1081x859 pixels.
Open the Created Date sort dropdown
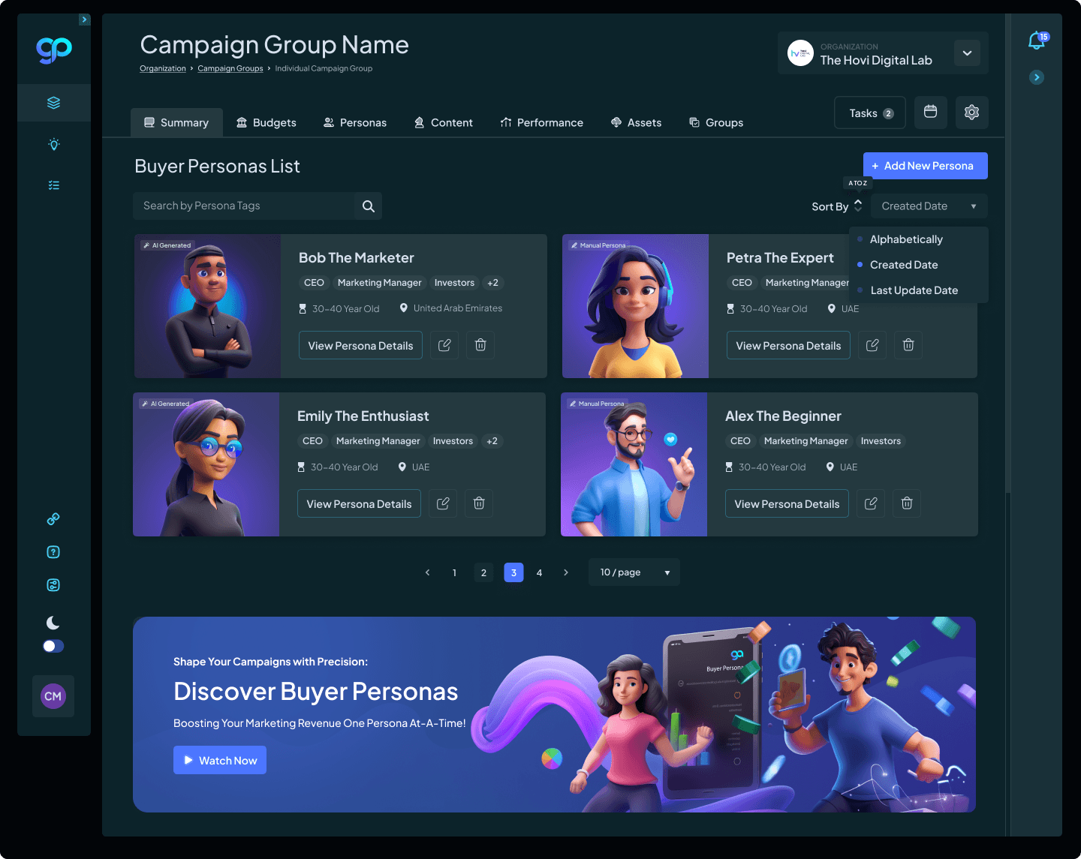pyautogui.click(x=929, y=206)
